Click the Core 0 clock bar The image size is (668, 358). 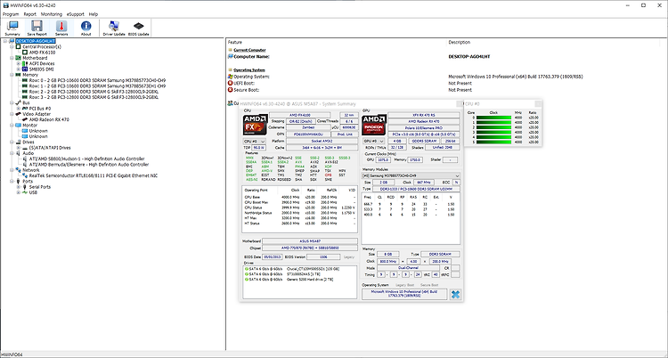[493, 118]
